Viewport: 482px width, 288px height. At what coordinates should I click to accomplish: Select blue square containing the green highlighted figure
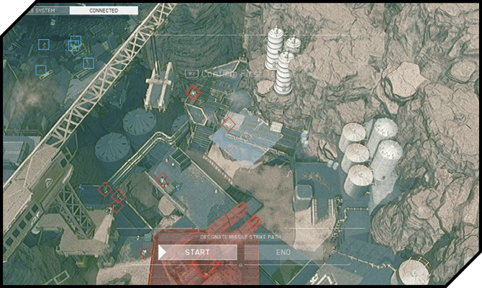pyautogui.click(x=74, y=46)
